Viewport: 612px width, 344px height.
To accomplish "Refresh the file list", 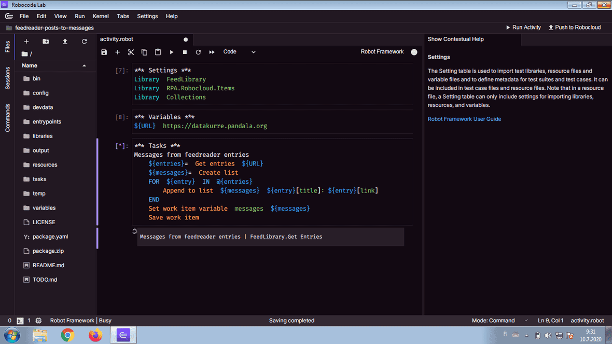I will 84,42.
